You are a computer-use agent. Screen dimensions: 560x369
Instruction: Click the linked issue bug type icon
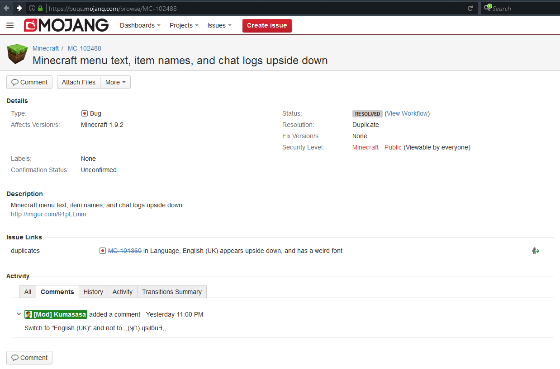point(103,251)
